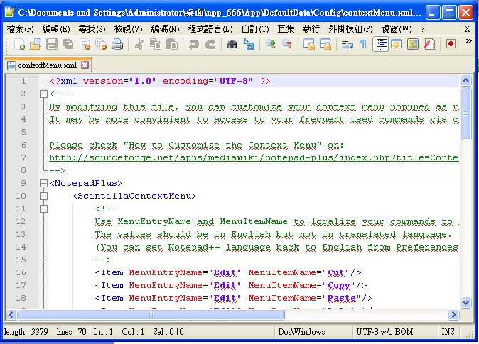Click the UTF-8 w/o BOM status entry
Screen dimensions: 479x344
[384, 331]
